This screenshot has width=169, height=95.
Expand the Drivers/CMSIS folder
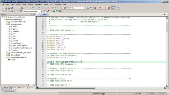[x=7, y=55]
